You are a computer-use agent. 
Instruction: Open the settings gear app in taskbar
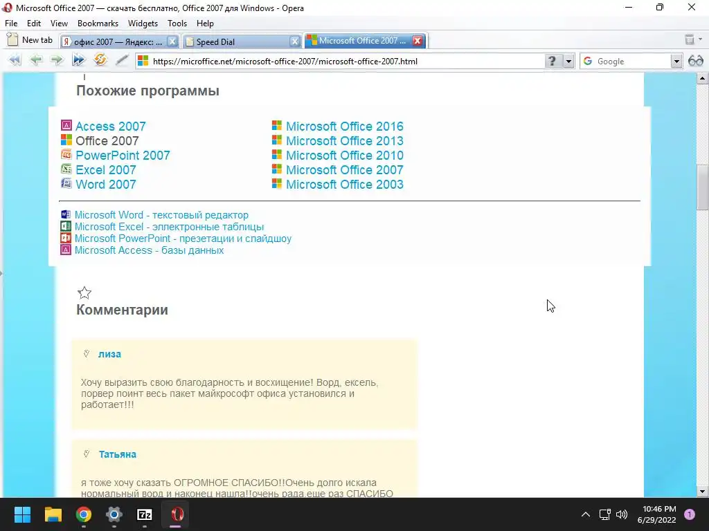click(x=114, y=514)
